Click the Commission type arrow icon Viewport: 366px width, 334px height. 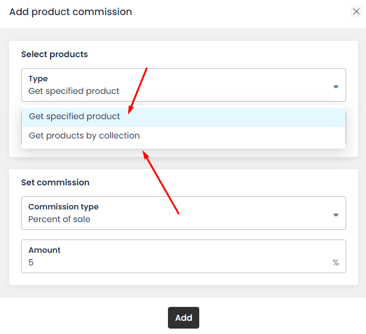point(336,215)
